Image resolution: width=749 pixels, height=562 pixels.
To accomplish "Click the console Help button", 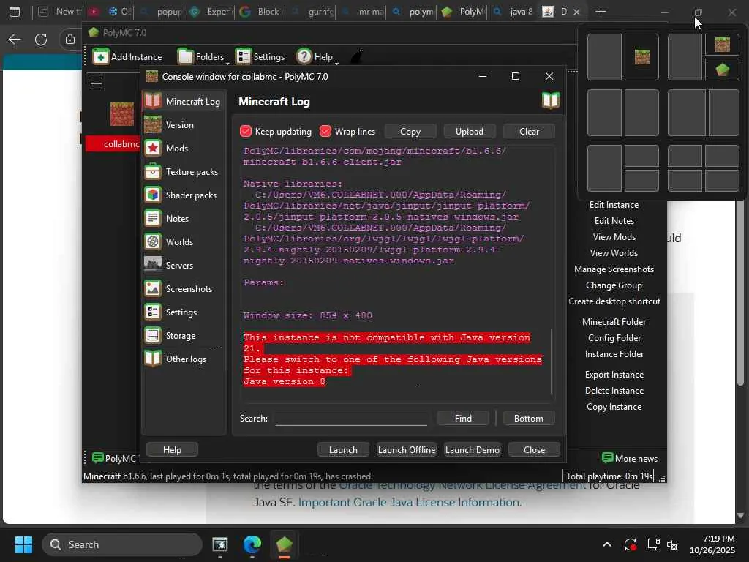I will [172, 450].
